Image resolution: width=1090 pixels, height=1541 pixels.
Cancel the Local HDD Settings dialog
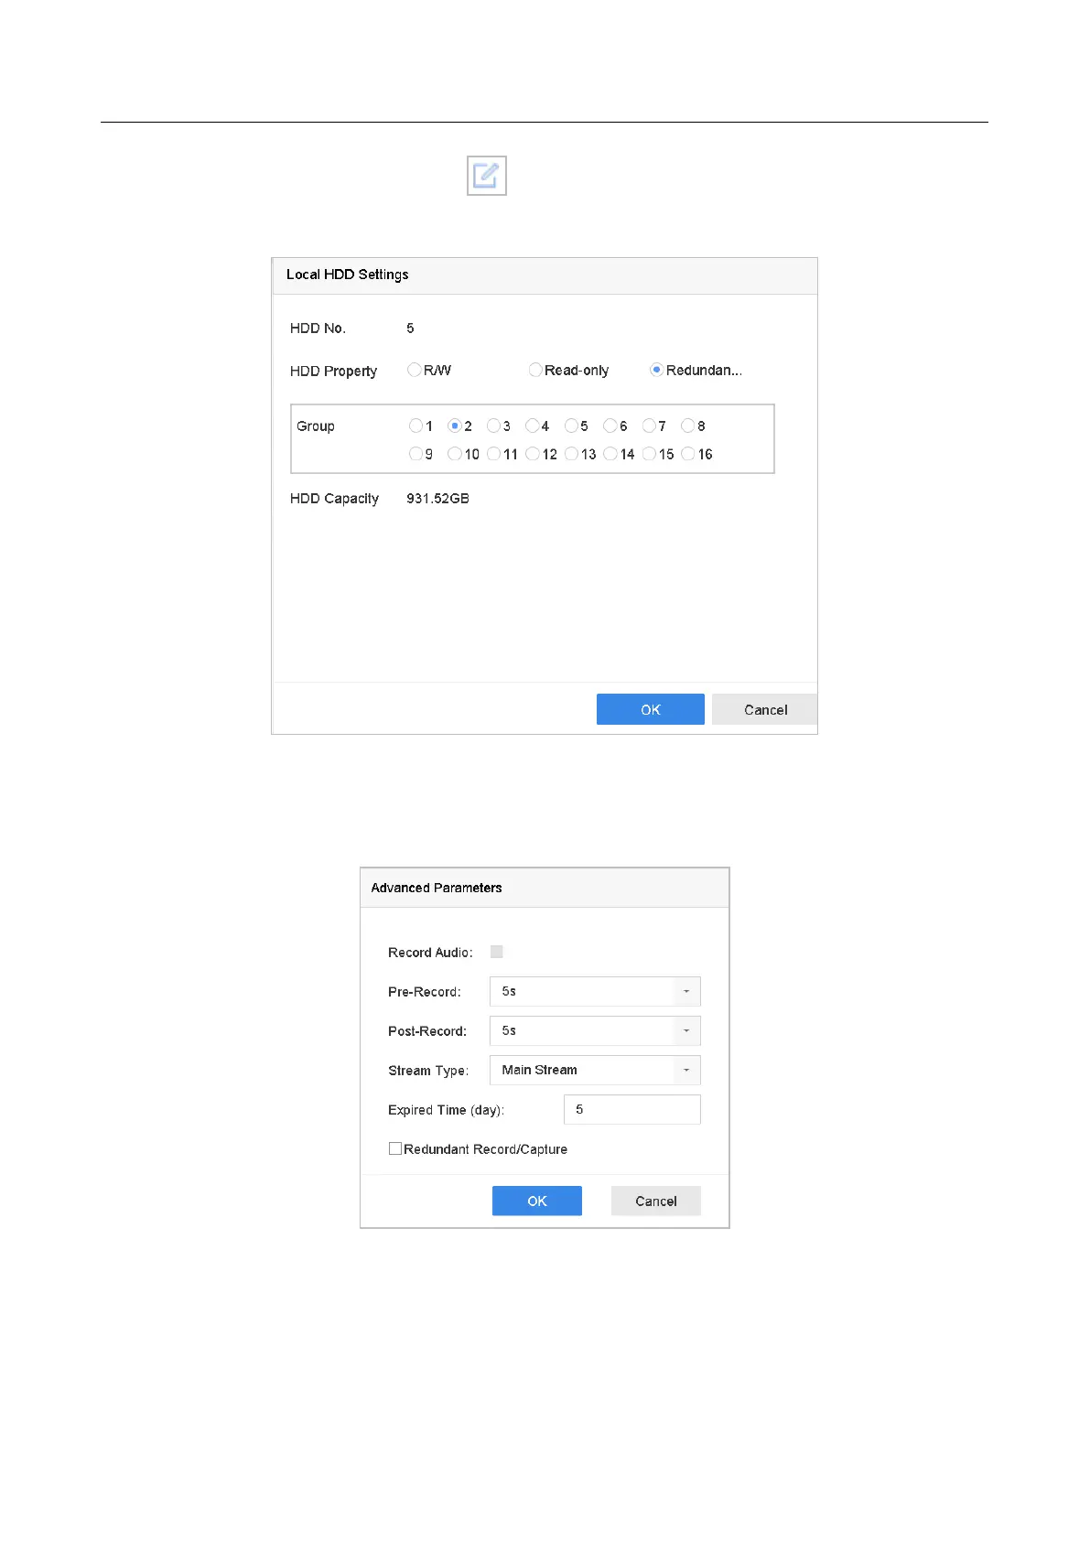click(x=765, y=709)
